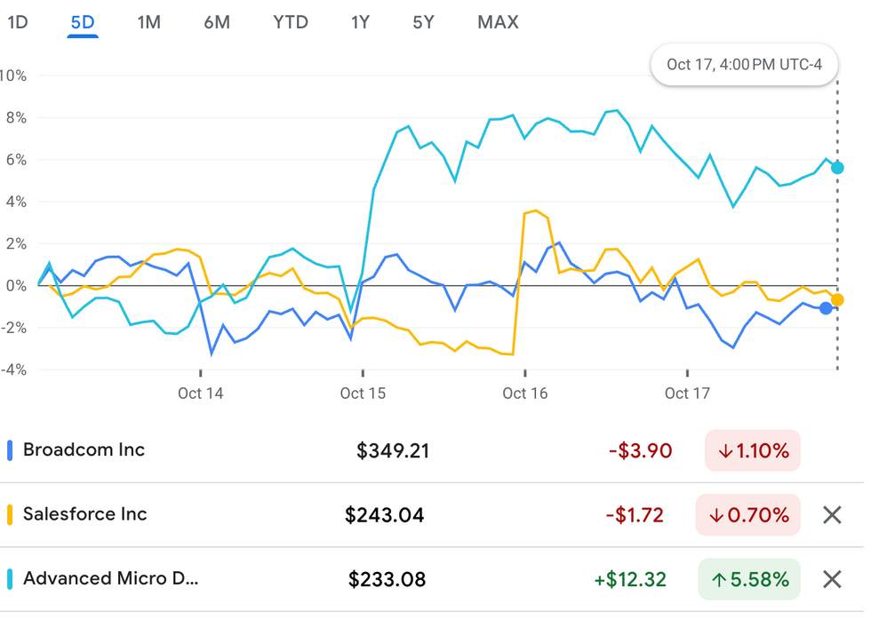Open the Advanced Micro D... stock name

[110, 579]
